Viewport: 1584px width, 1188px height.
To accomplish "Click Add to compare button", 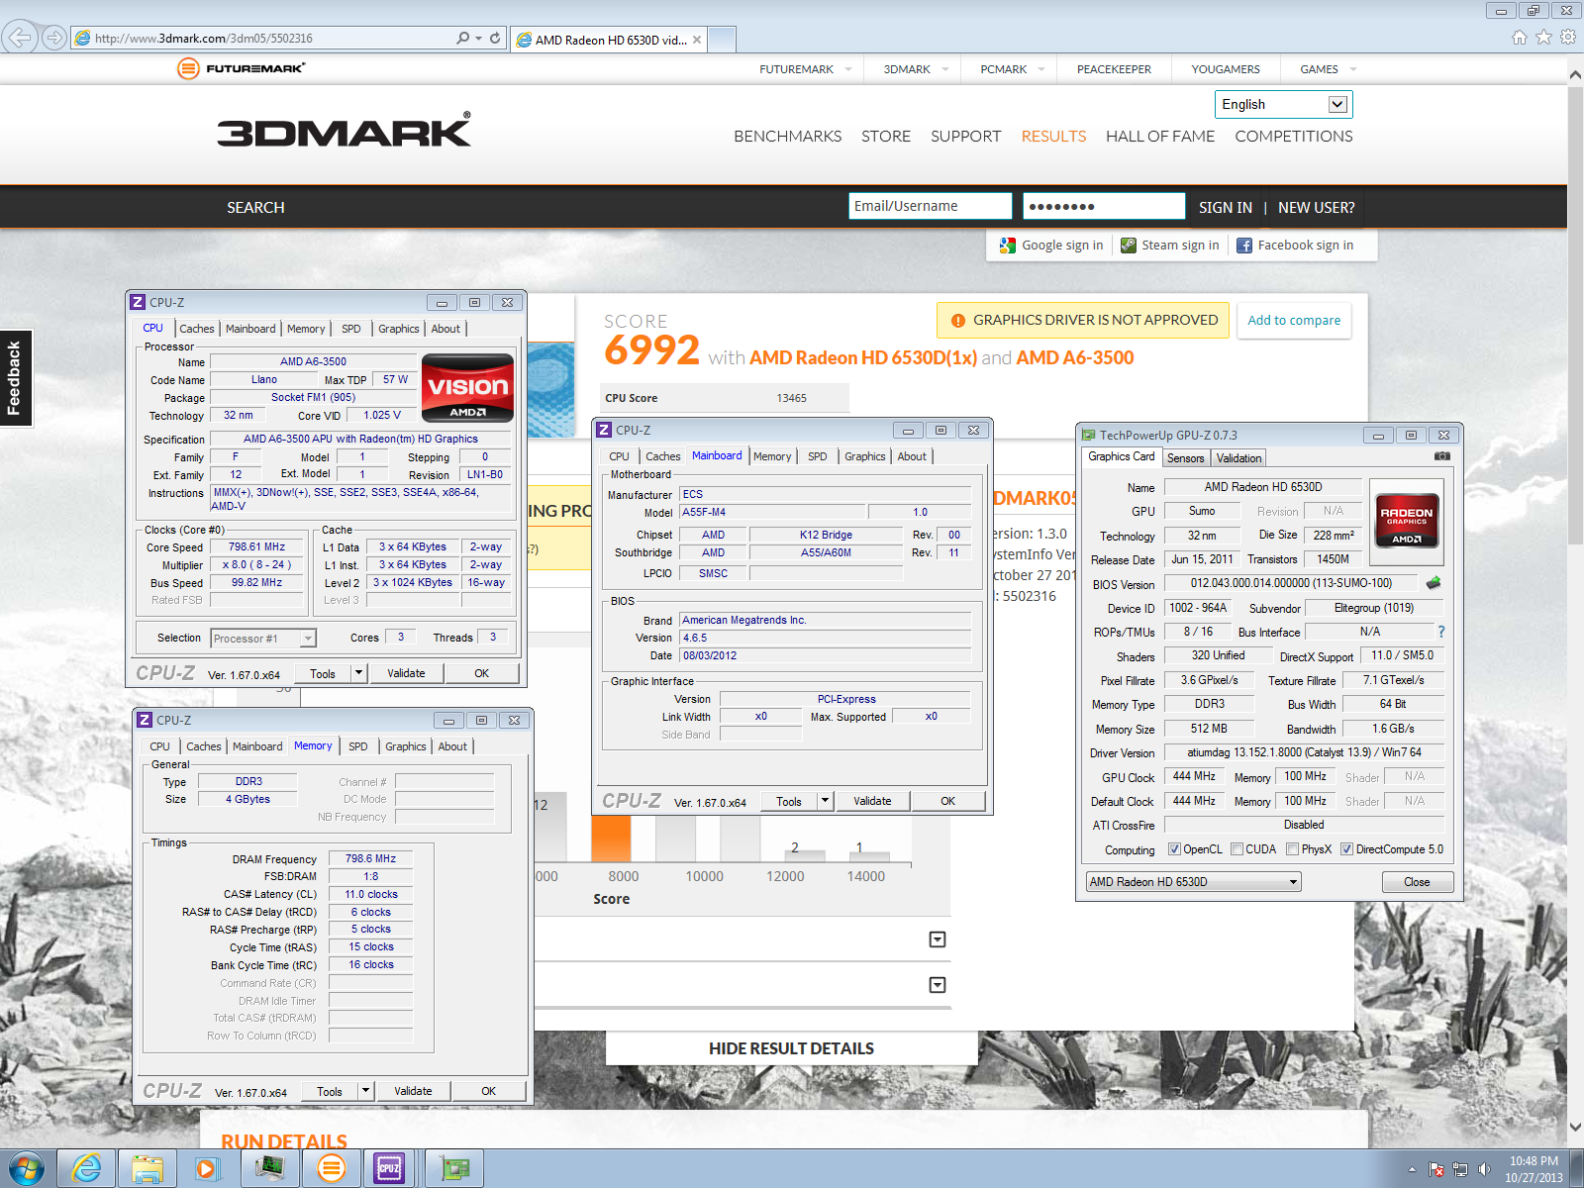I will pos(1294,320).
